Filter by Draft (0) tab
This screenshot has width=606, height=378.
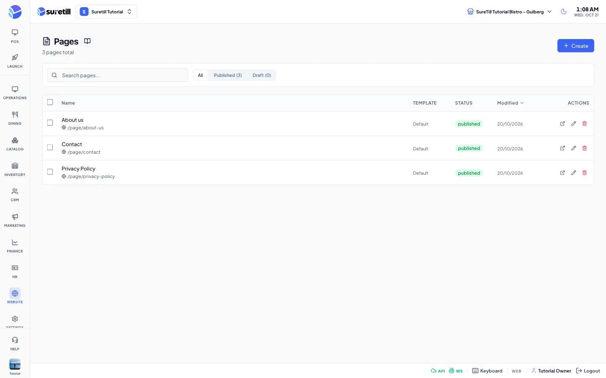pos(262,75)
